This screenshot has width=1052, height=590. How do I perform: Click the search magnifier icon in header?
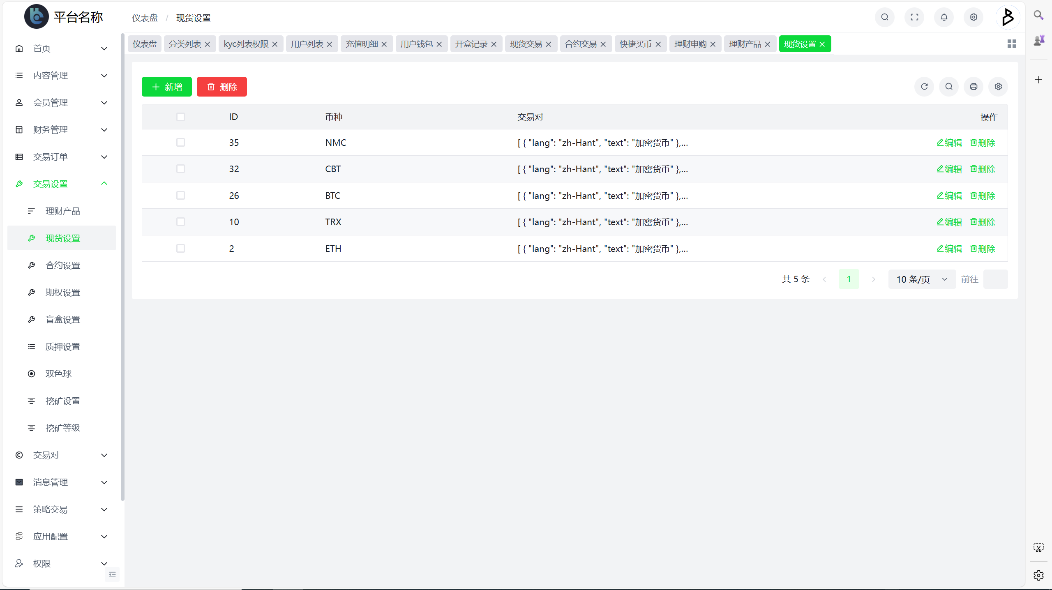[x=885, y=16]
